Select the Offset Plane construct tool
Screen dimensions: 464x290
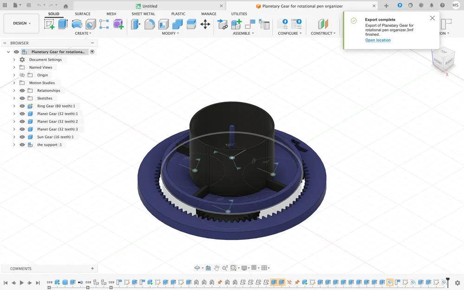323,24
